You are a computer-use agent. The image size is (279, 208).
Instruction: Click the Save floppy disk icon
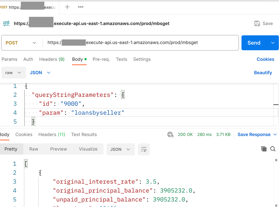tap(257, 23)
